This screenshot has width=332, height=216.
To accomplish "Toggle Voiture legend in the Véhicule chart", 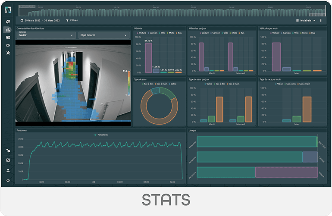I will click(141, 33).
